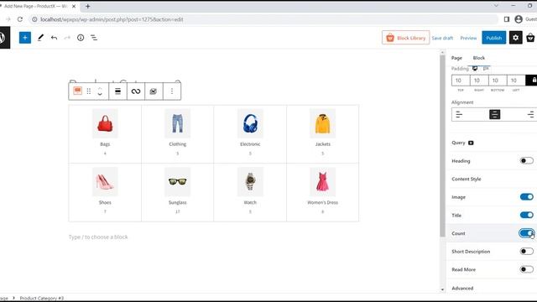Click the left padding input field
537x302 pixels.
516,81
